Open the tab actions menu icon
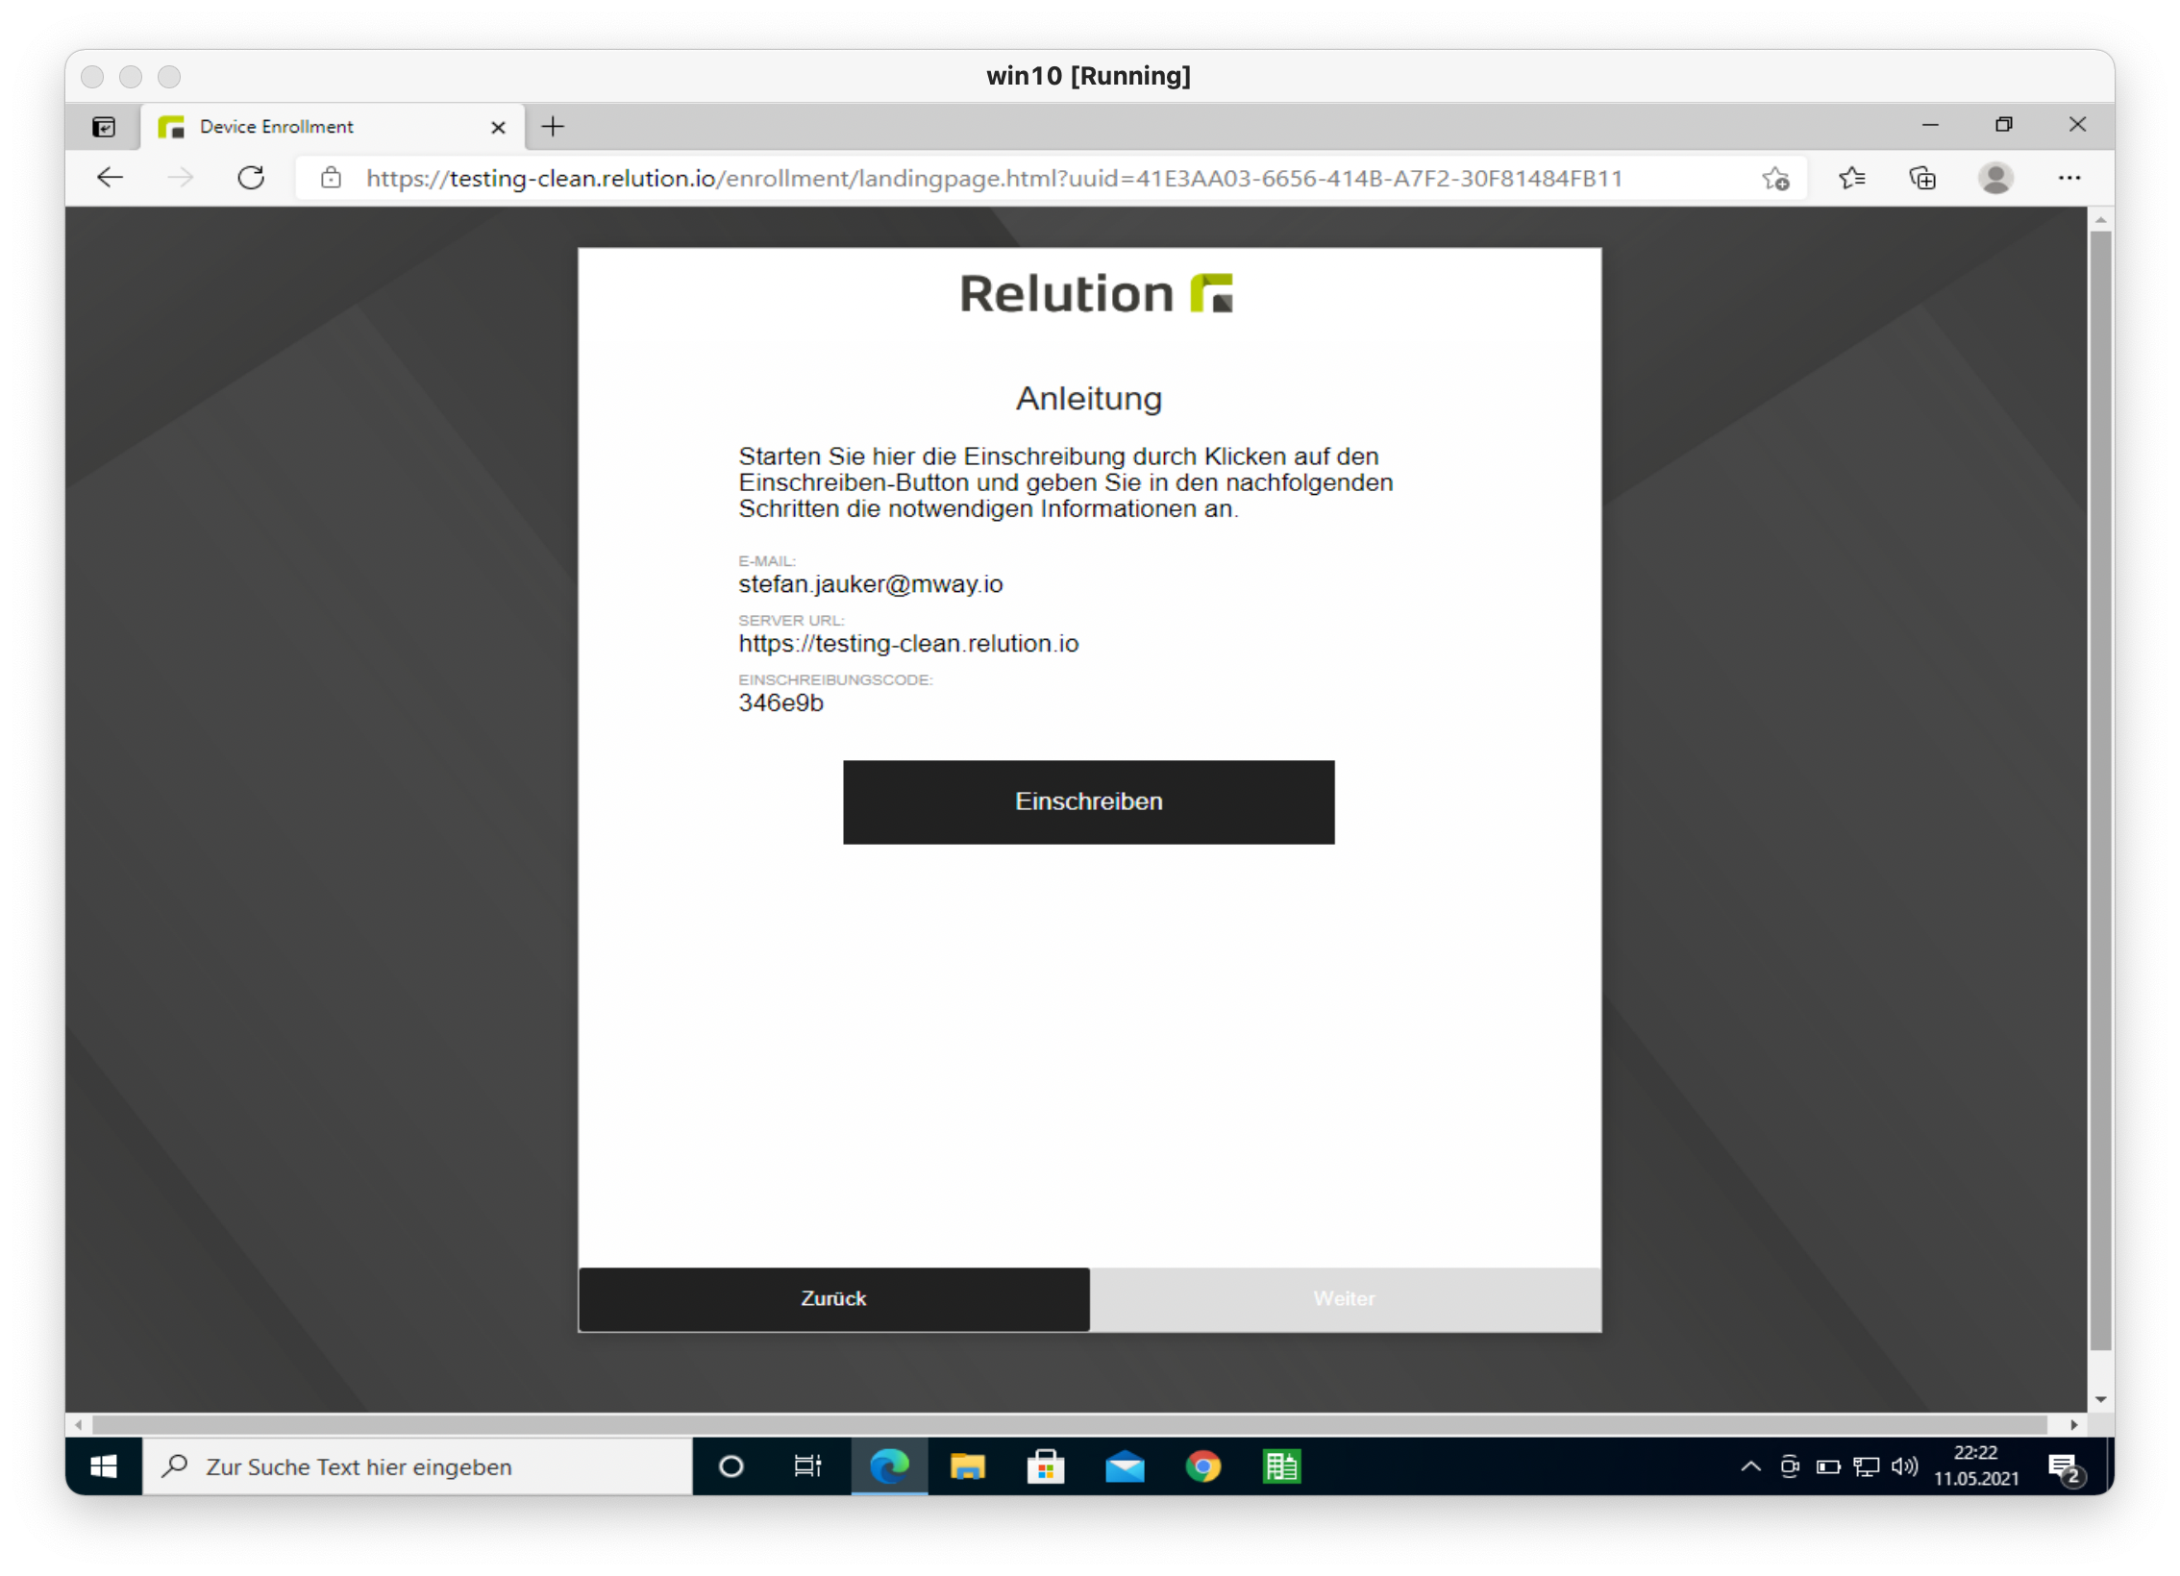This screenshot has height=1576, width=2180. tap(104, 127)
